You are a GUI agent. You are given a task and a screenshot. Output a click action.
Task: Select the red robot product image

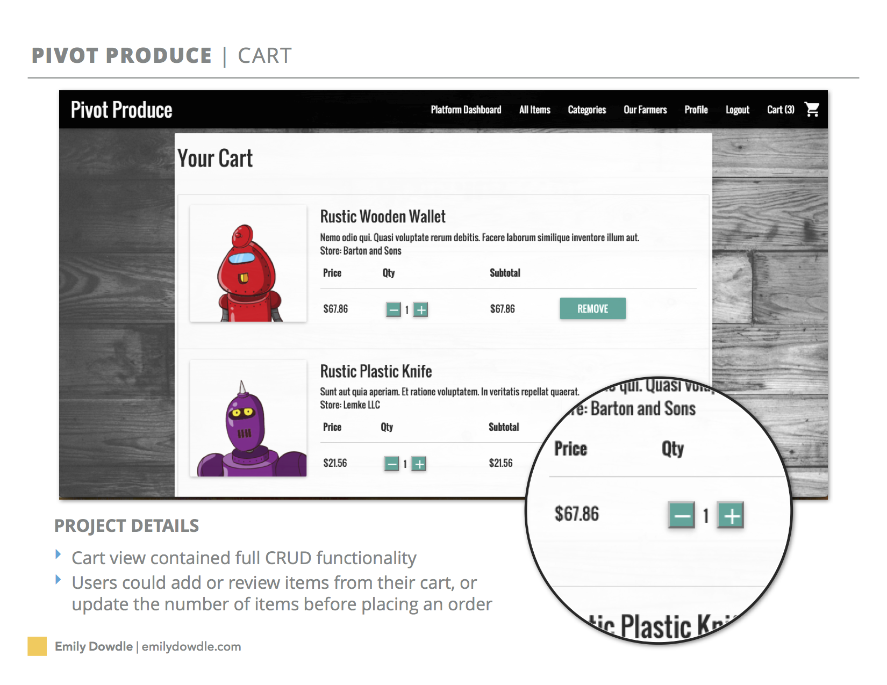248,263
